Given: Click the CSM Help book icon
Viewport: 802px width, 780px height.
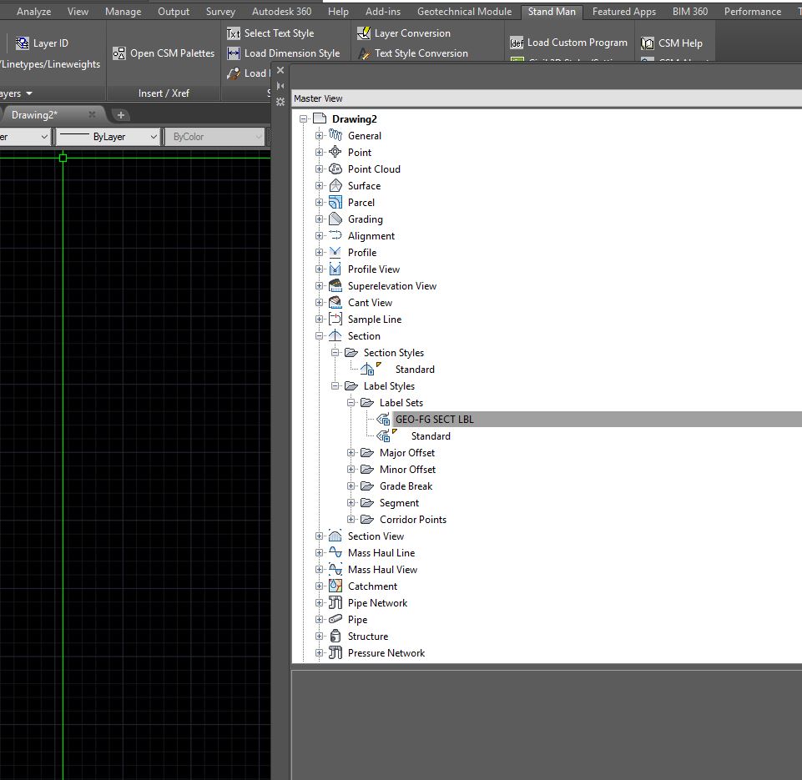Looking at the screenshot, I should pyautogui.click(x=648, y=43).
